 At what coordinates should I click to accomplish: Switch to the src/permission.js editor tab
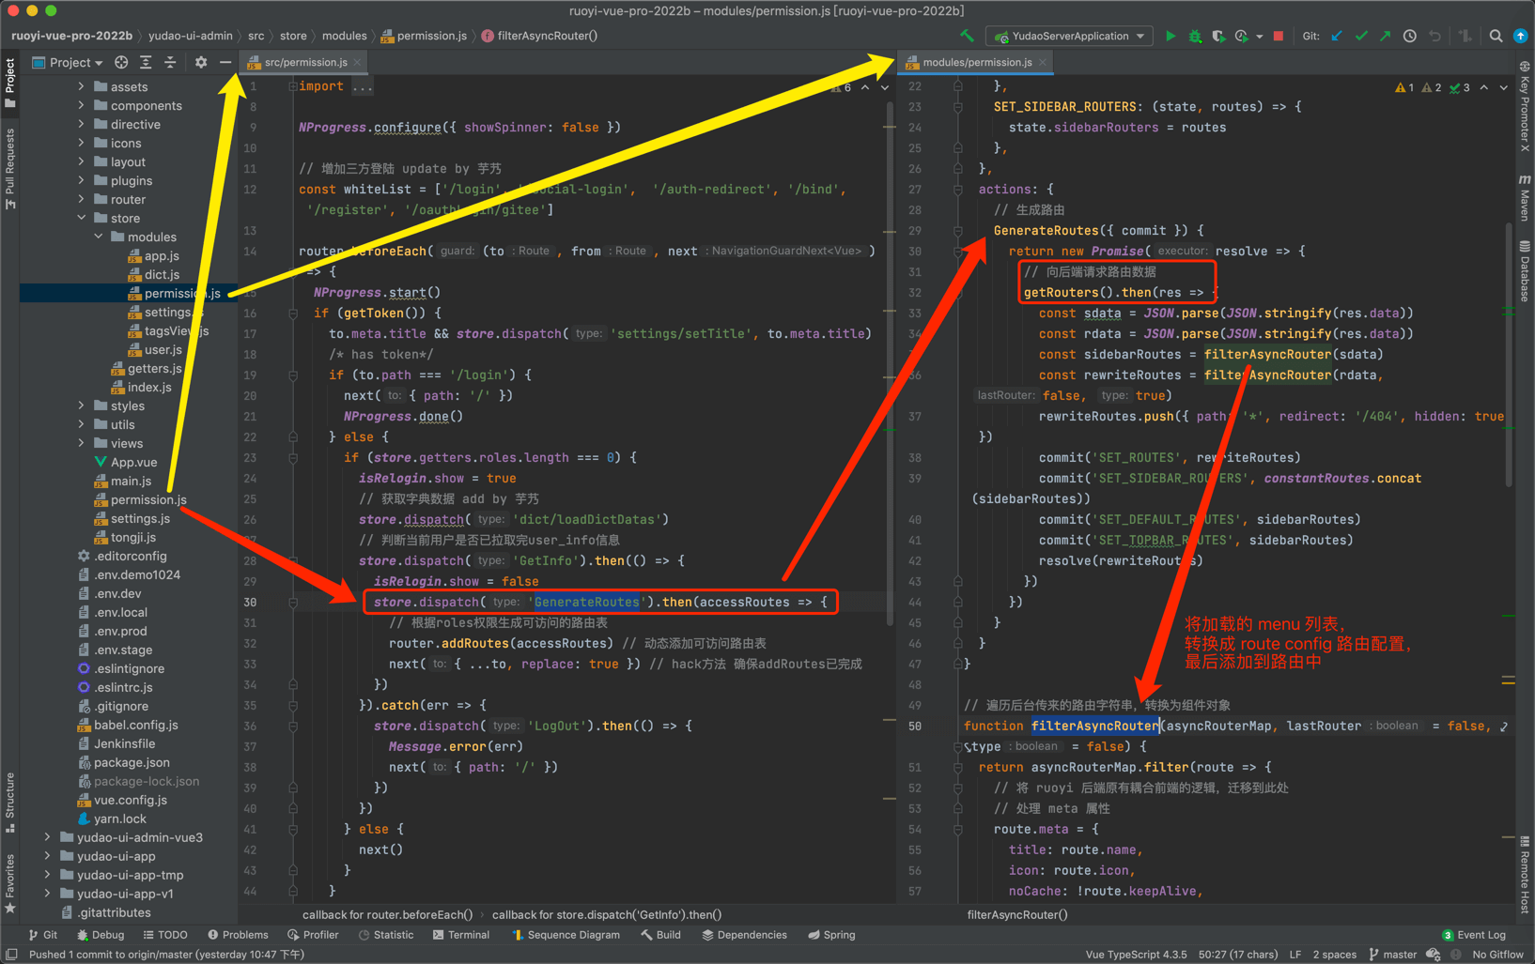305,62
